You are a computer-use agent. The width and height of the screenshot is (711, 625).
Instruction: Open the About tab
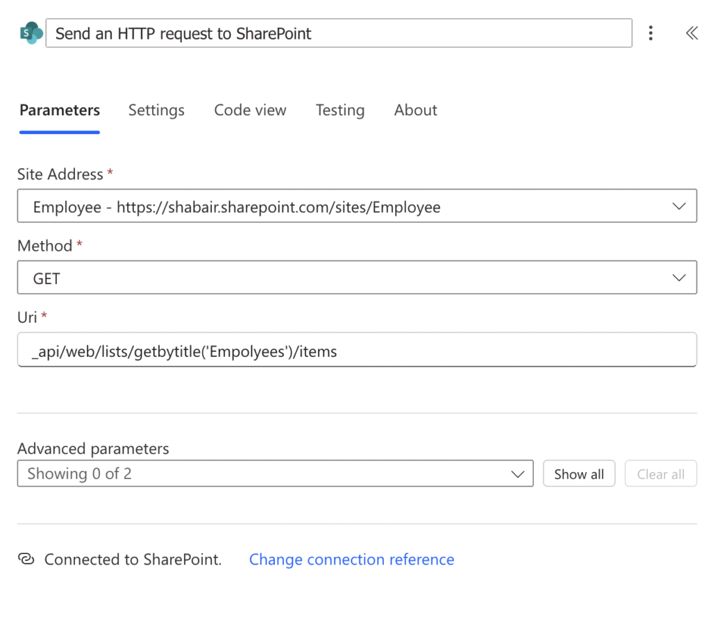pos(415,110)
